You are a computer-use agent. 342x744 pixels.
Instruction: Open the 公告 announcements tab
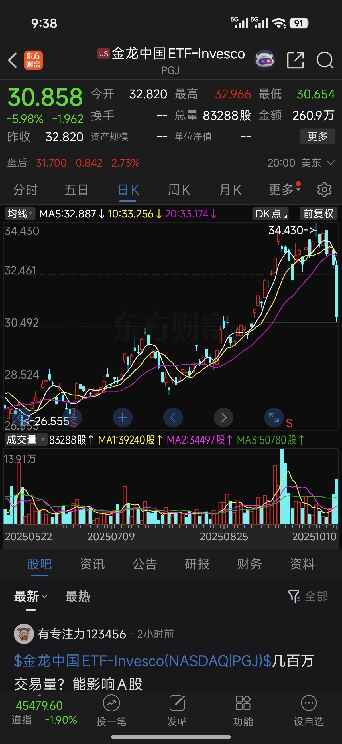(x=144, y=564)
